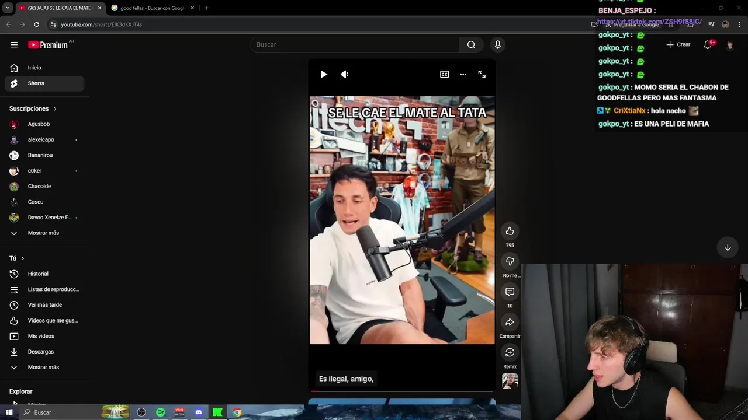Dislike the Short

click(510, 261)
